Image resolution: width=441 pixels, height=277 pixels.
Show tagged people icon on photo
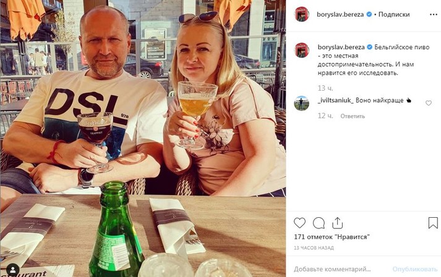[x=12, y=270]
